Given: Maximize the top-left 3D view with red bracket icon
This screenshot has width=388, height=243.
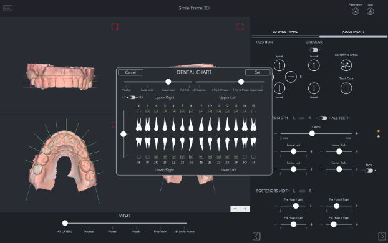Looking at the screenshot, I should tap(115, 27).
